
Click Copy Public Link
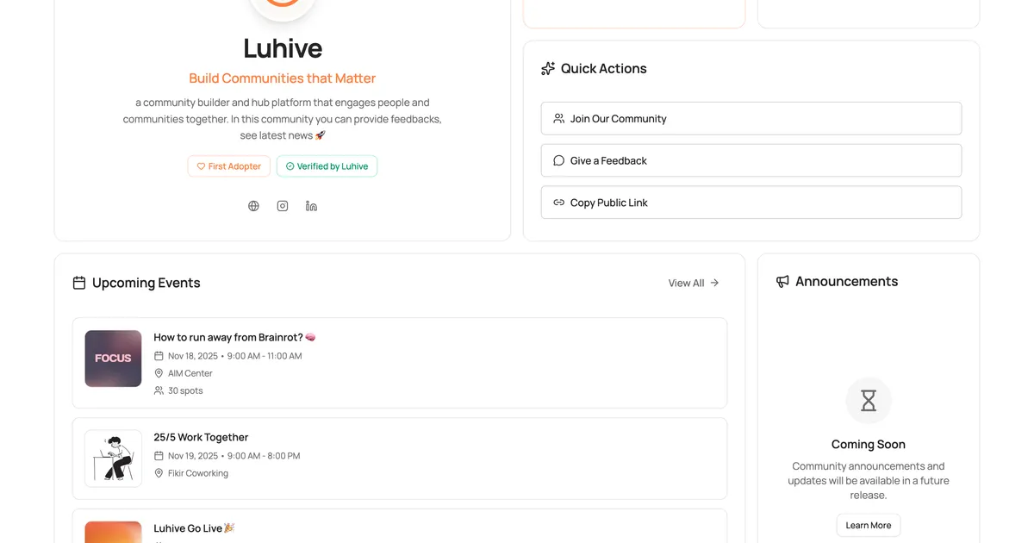(x=751, y=202)
